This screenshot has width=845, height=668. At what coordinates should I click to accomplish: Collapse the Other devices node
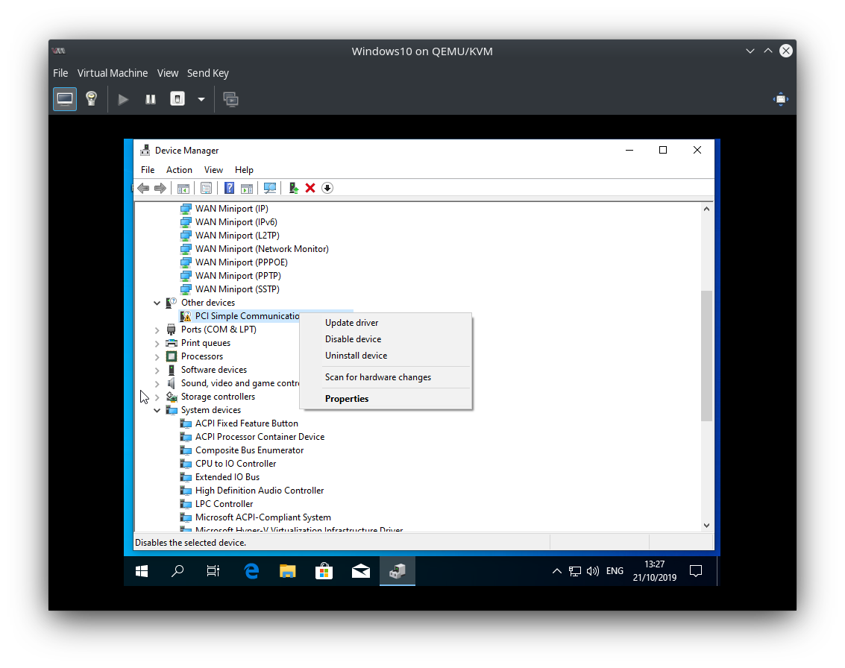(x=157, y=303)
